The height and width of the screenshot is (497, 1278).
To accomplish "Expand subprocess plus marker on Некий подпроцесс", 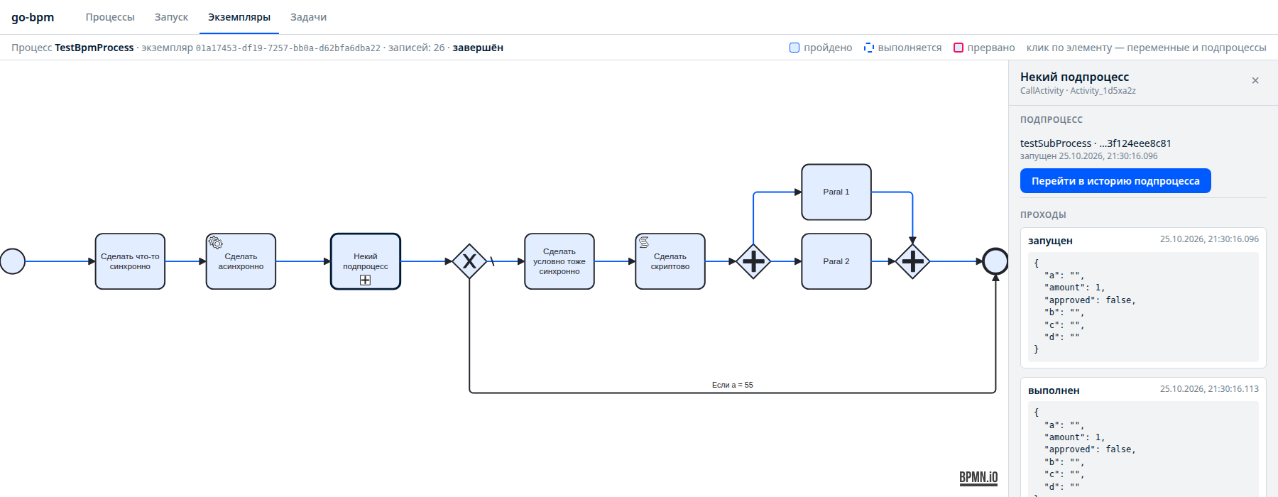I will point(366,280).
